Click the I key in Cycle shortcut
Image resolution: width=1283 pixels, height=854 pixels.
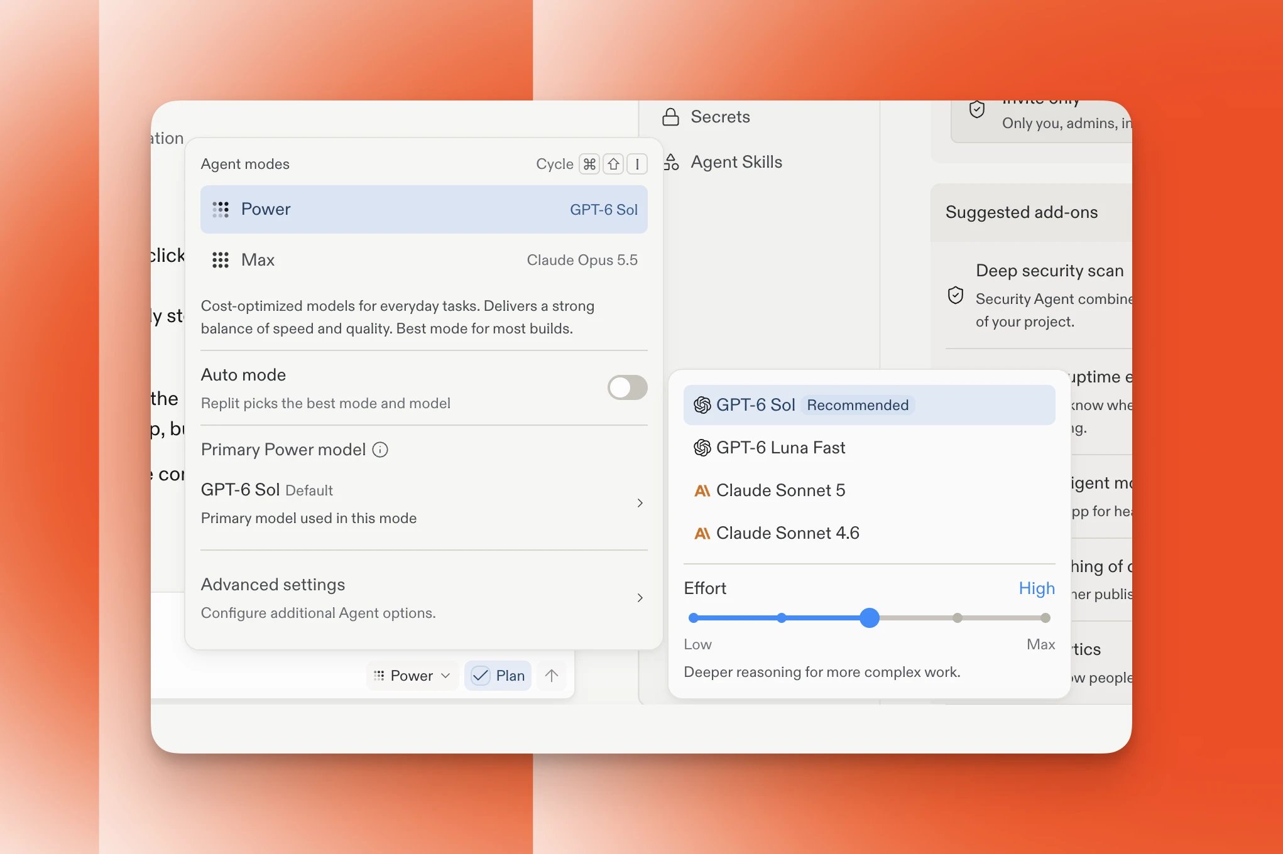(x=637, y=164)
